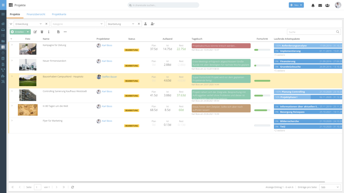Open the info icon in toolbar
The image size is (344, 193).
coord(49,32)
